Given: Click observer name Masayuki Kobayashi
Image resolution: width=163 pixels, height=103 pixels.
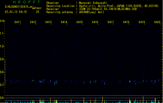Looking at the screenshot, I should pos(93,3).
